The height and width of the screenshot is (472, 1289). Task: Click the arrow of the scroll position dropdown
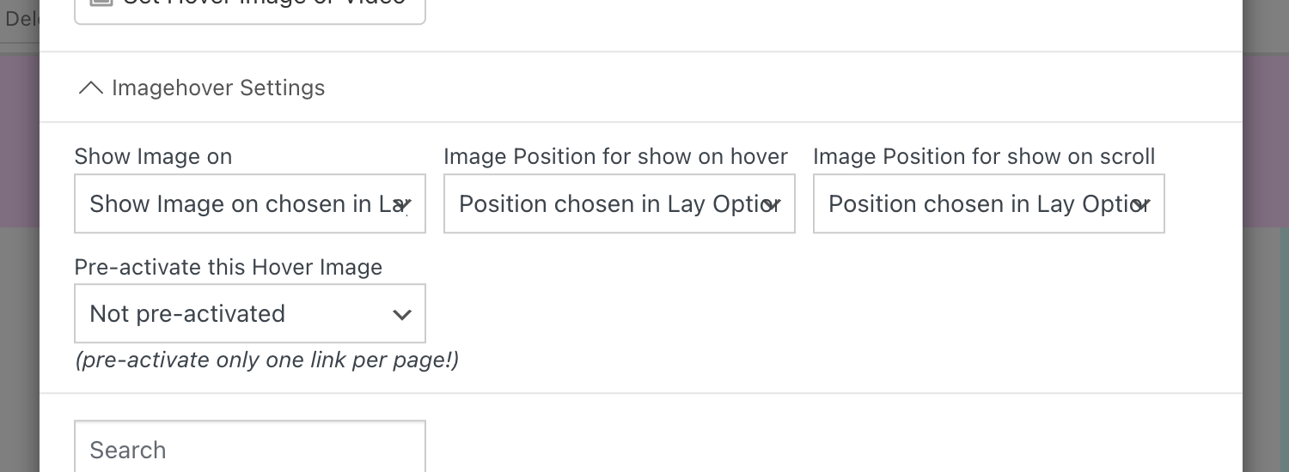1141,204
